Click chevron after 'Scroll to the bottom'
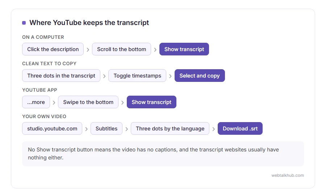The width and height of the screenshot is (326, 196). pos(155,50)
